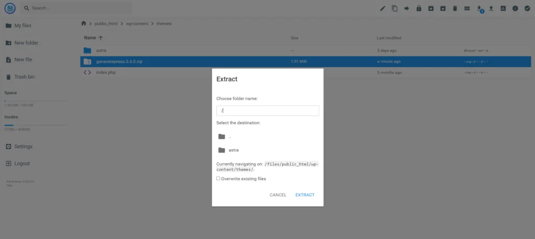This screenshot has height=239, width=535.
Task: Switch view with the grid icon
Action: coord(467,8)
